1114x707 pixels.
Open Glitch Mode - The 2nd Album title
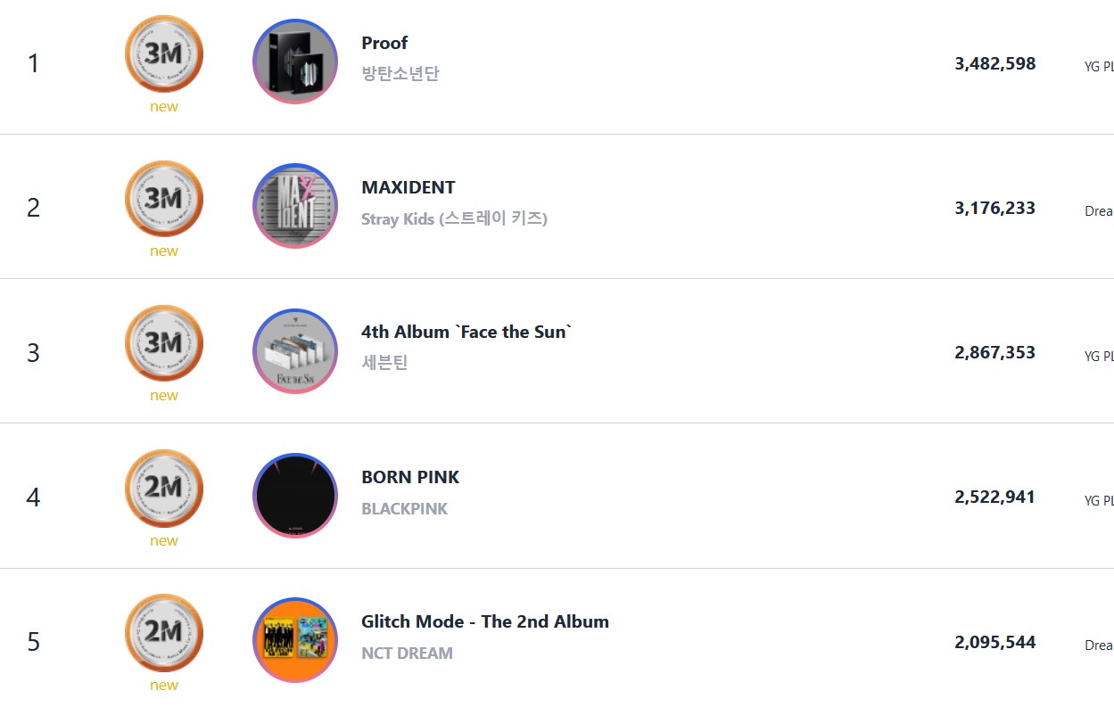click(x=485, y=621)
